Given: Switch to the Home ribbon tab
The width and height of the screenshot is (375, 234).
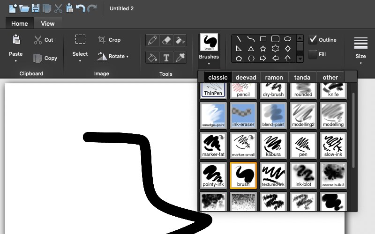Looking at the screenshot, I should (20, 23).
